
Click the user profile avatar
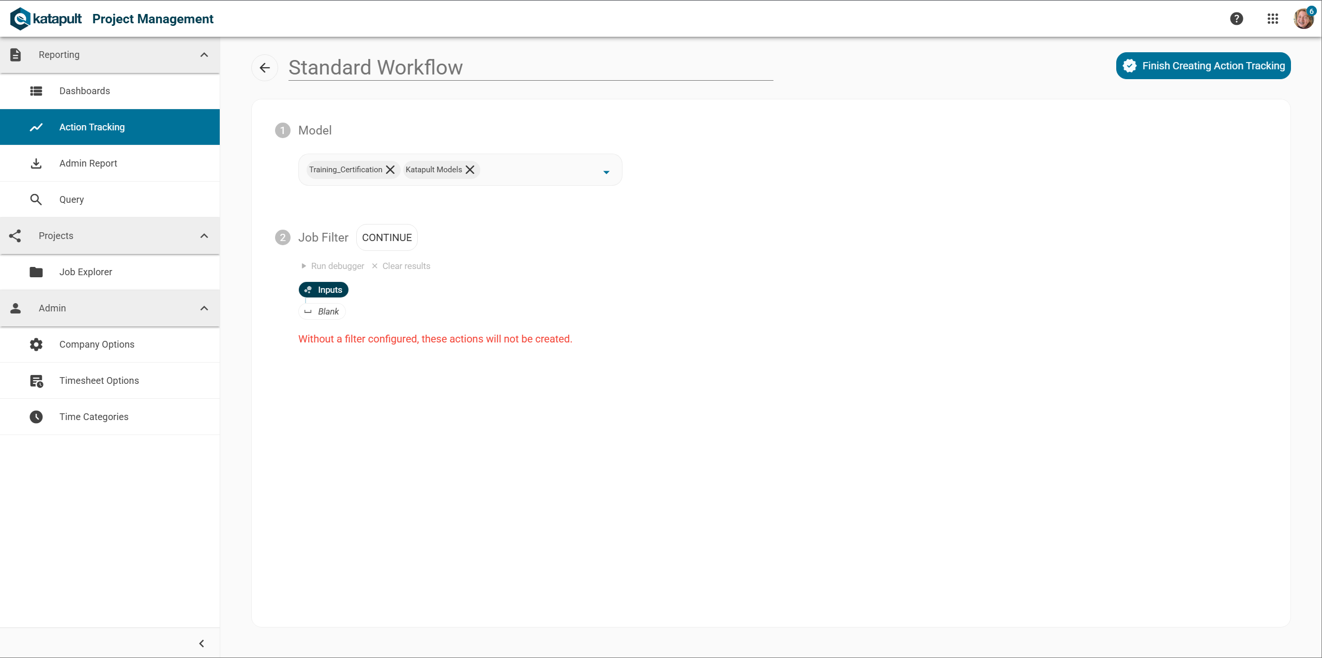(1303, 19)
